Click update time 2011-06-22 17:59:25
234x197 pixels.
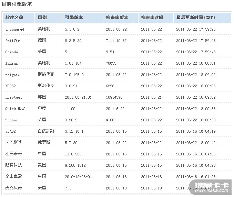point(196,29)
